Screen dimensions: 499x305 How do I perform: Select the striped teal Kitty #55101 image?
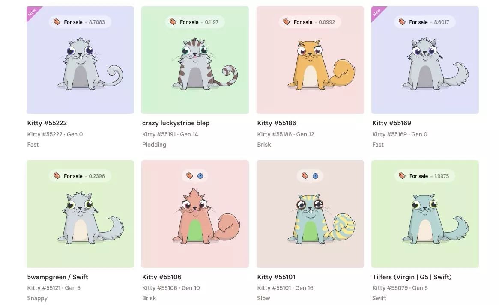tap(310, 214)
